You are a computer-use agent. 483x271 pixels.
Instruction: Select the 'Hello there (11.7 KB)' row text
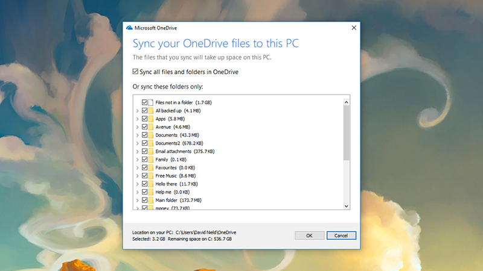[176, 184]
